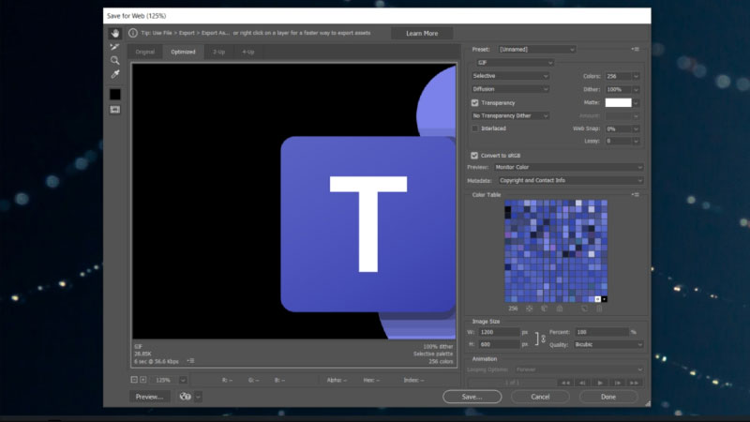
Task: Click the white Matte color swatch
Action: [x=618, y=102]
